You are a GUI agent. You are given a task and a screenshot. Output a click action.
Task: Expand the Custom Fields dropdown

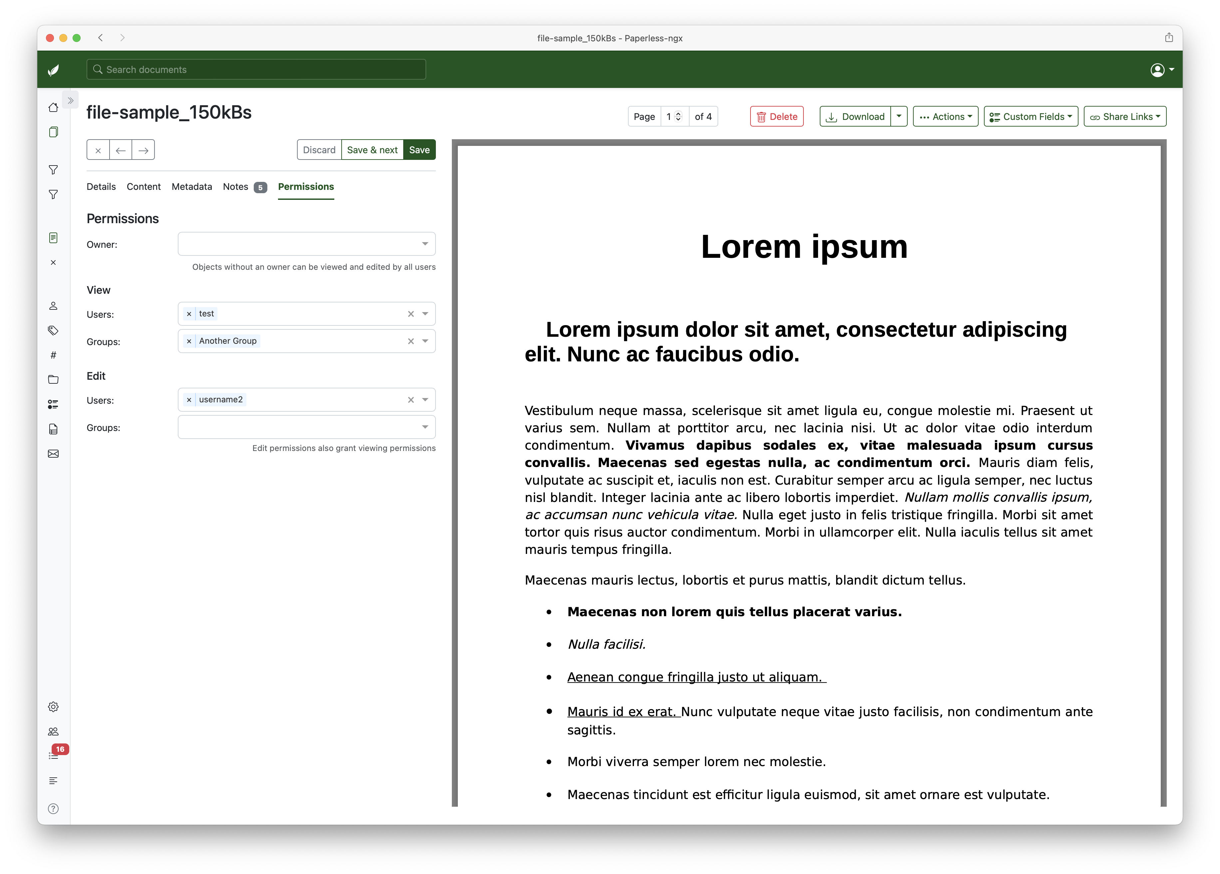1030,117
